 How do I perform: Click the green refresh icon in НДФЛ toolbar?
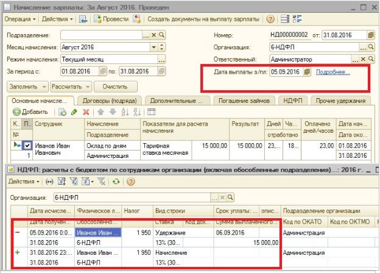[116, 182]
